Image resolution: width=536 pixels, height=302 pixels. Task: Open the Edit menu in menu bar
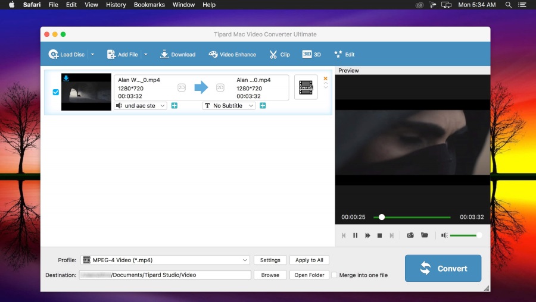tap(71, 5)
